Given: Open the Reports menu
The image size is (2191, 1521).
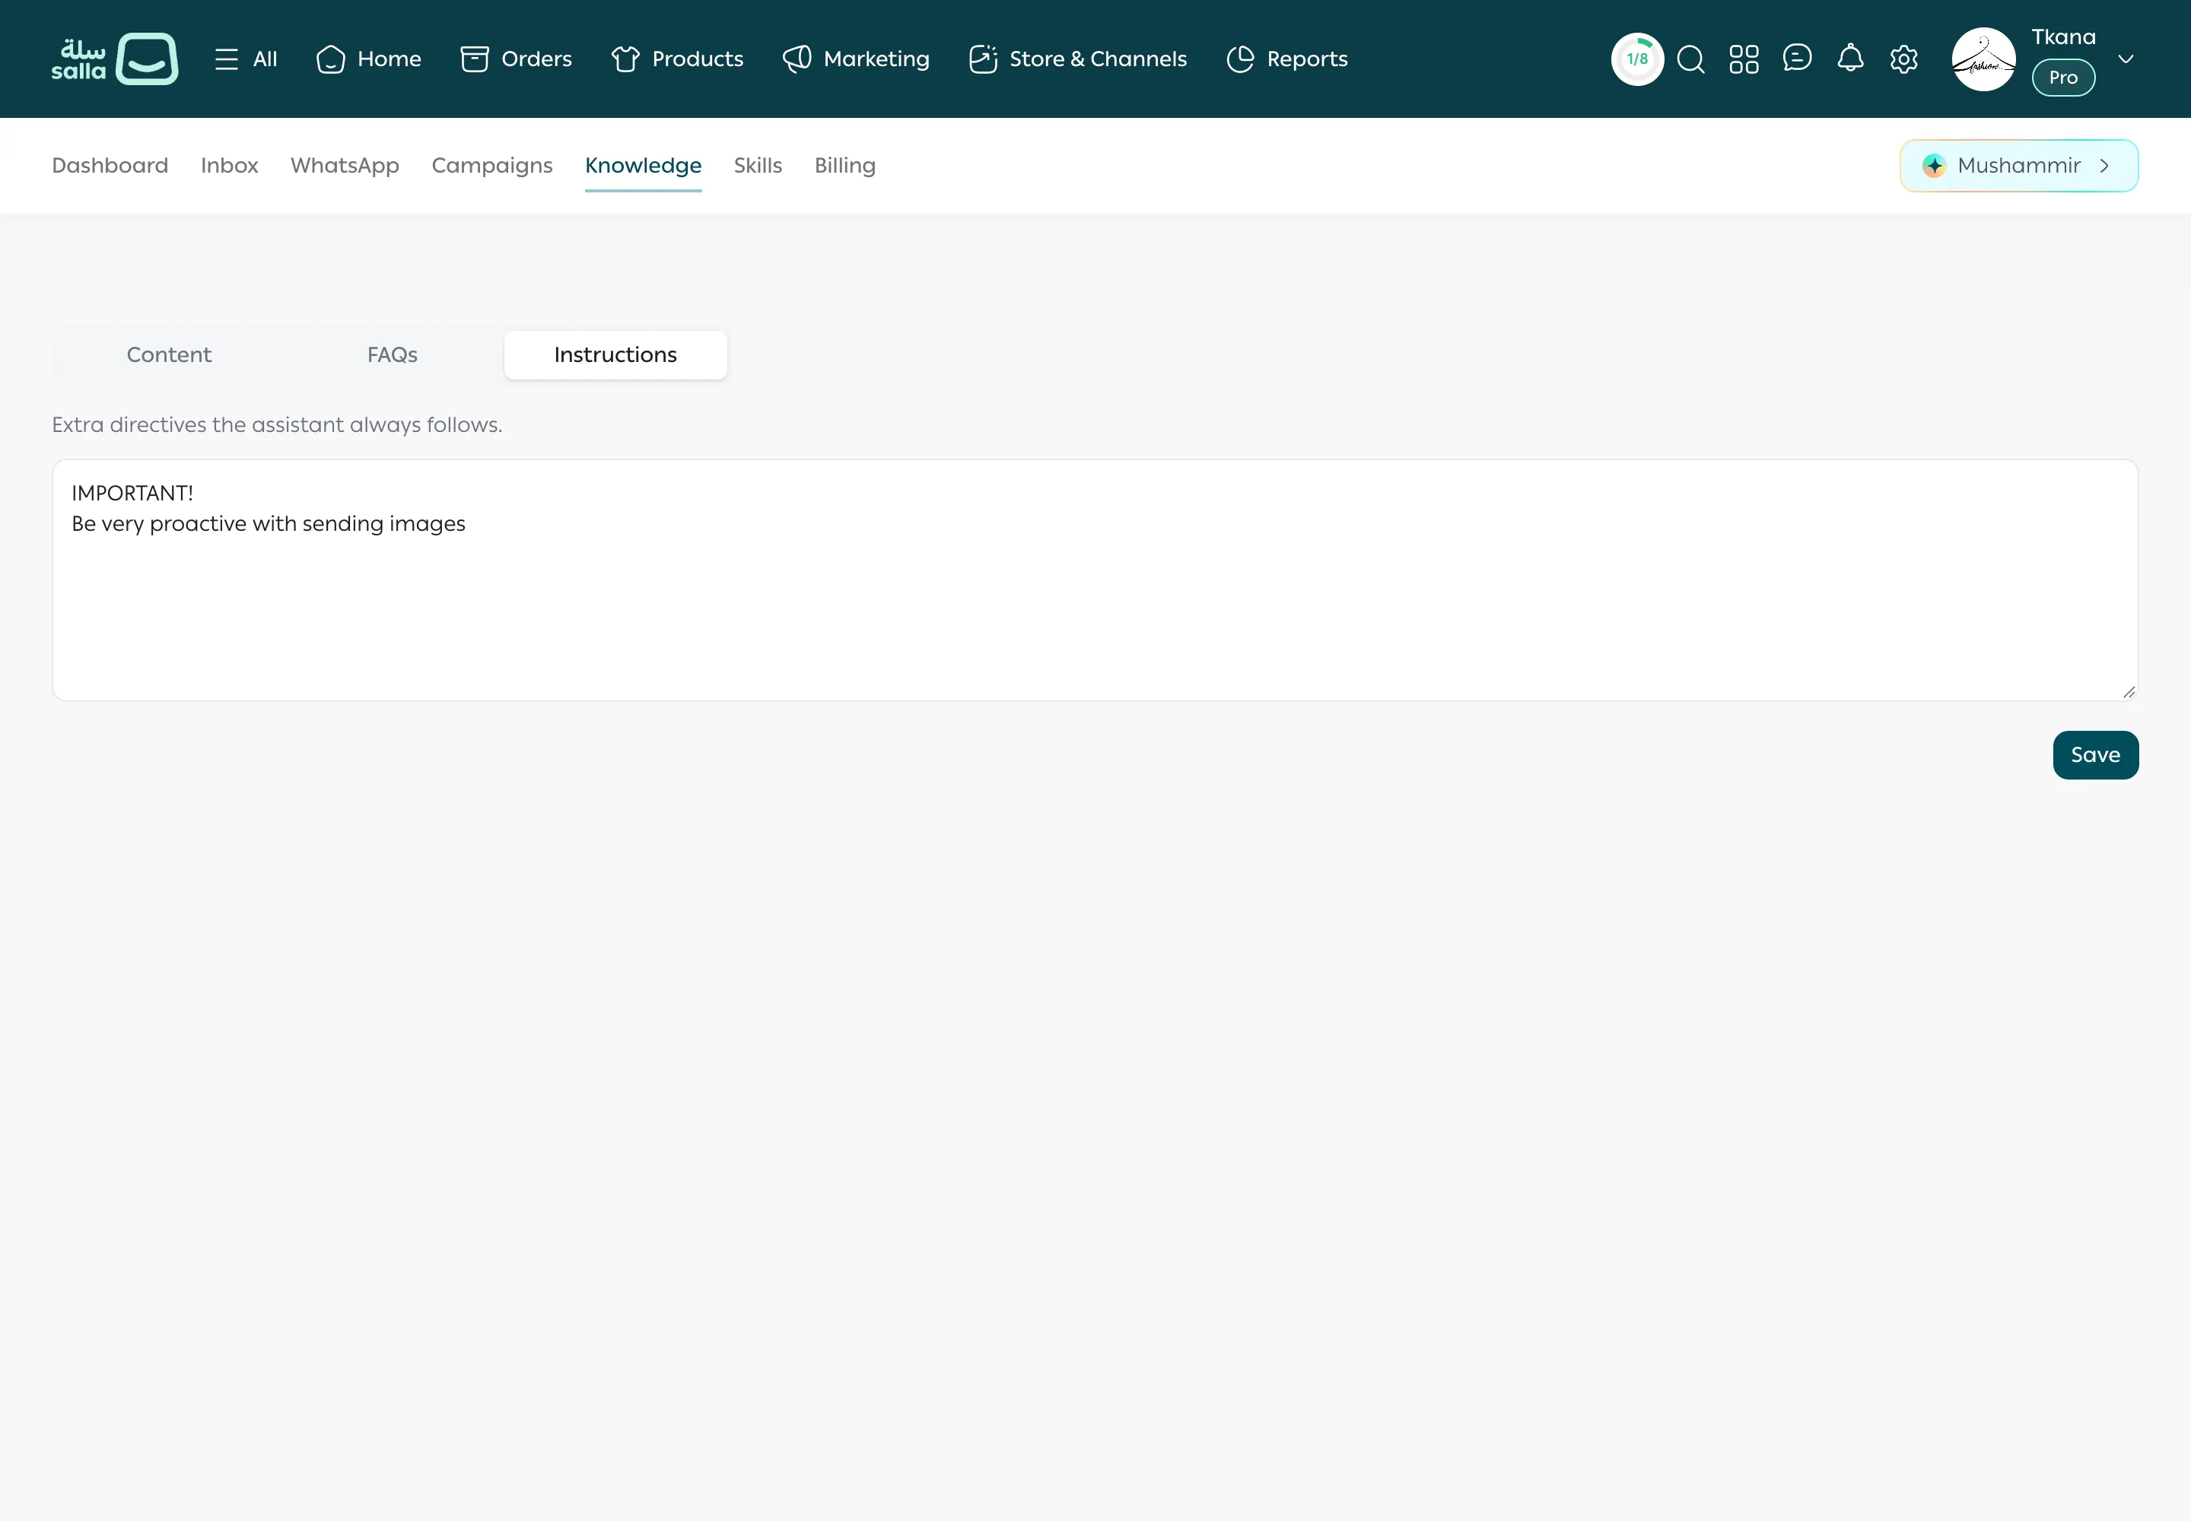Looking at the screenshot, I should (1287, 59).
